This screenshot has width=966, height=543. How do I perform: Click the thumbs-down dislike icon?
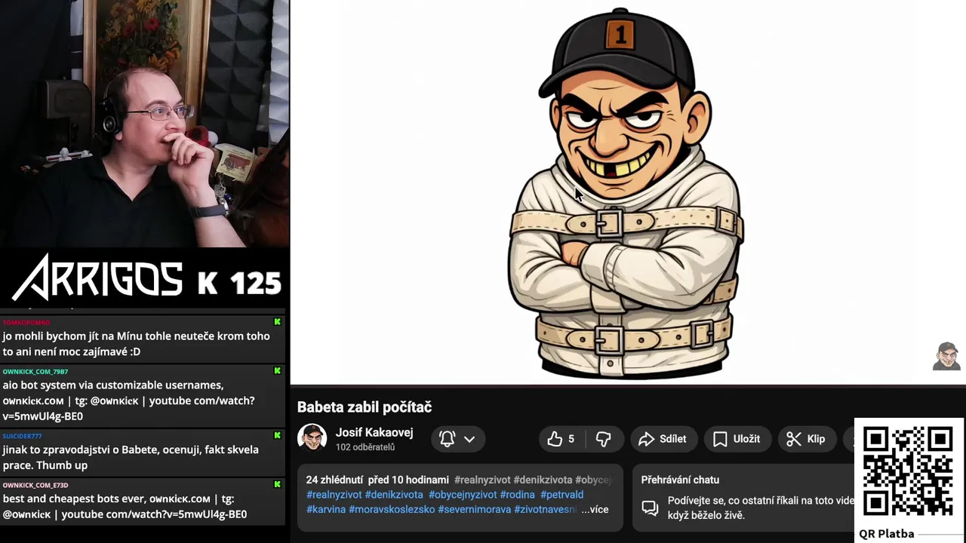[603, 439]
